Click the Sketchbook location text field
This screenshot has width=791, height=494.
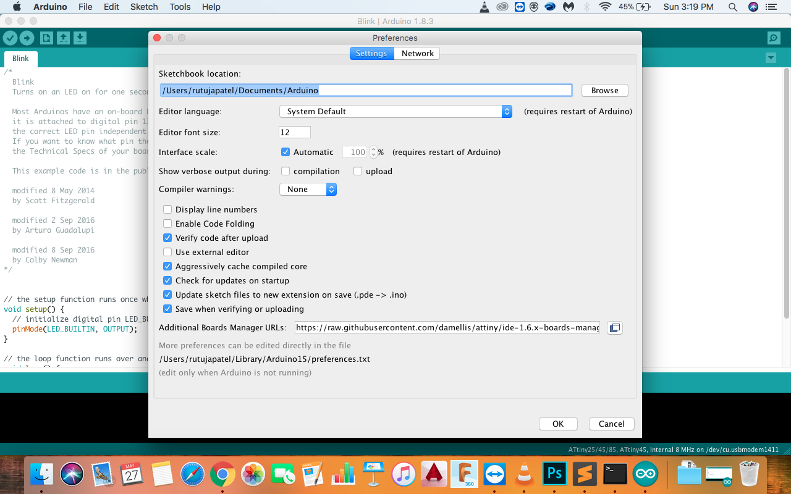[x=366, y=90]
